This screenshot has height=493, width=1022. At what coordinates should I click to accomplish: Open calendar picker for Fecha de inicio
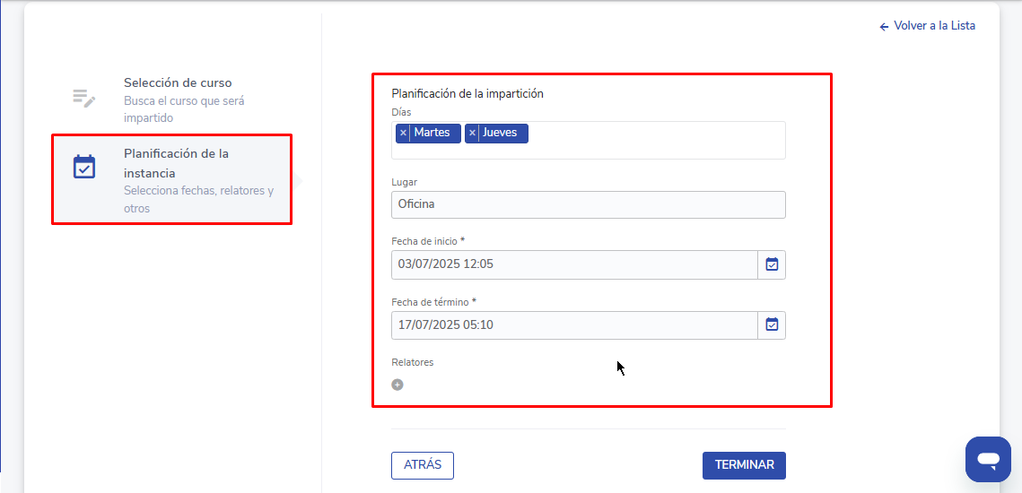[x=772, y=264]
